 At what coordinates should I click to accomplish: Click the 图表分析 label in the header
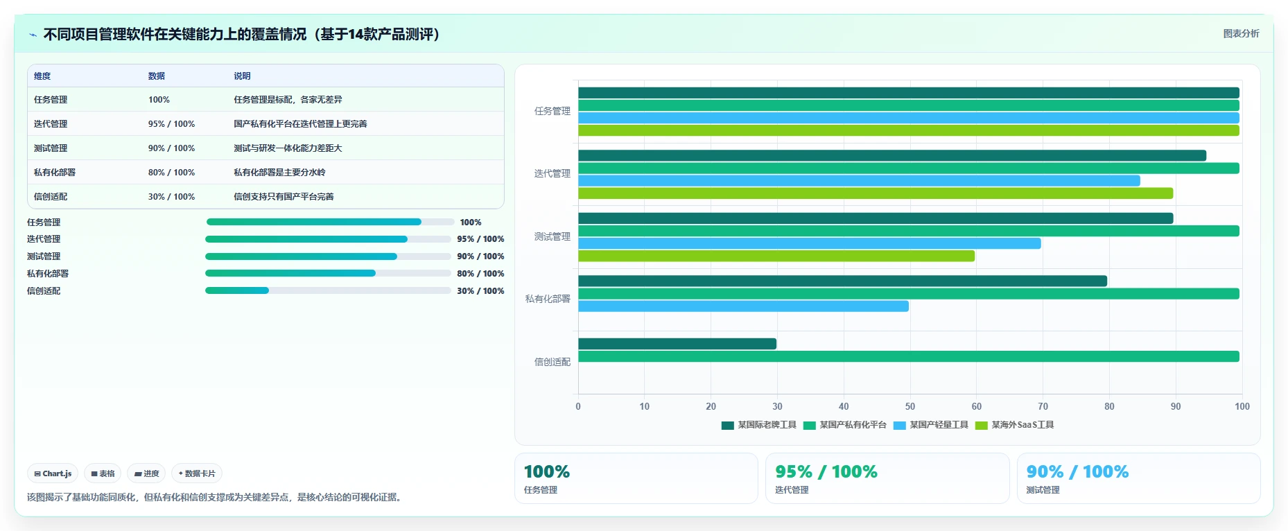1241,33
